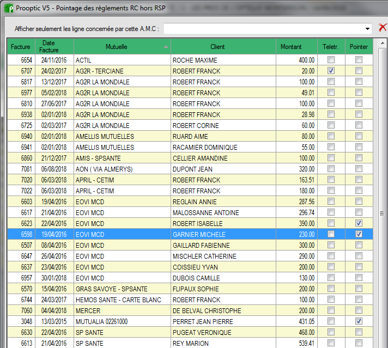Click the vertical scrollbar thumb grip

pos(383,213)
